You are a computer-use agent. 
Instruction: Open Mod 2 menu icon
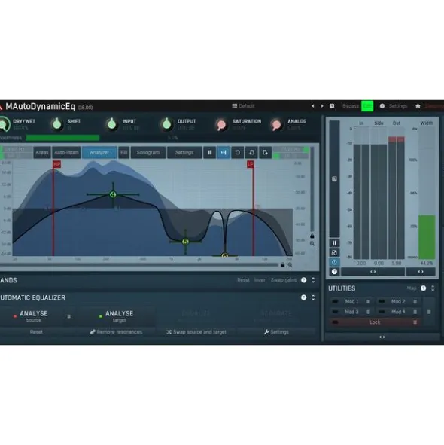415,301
